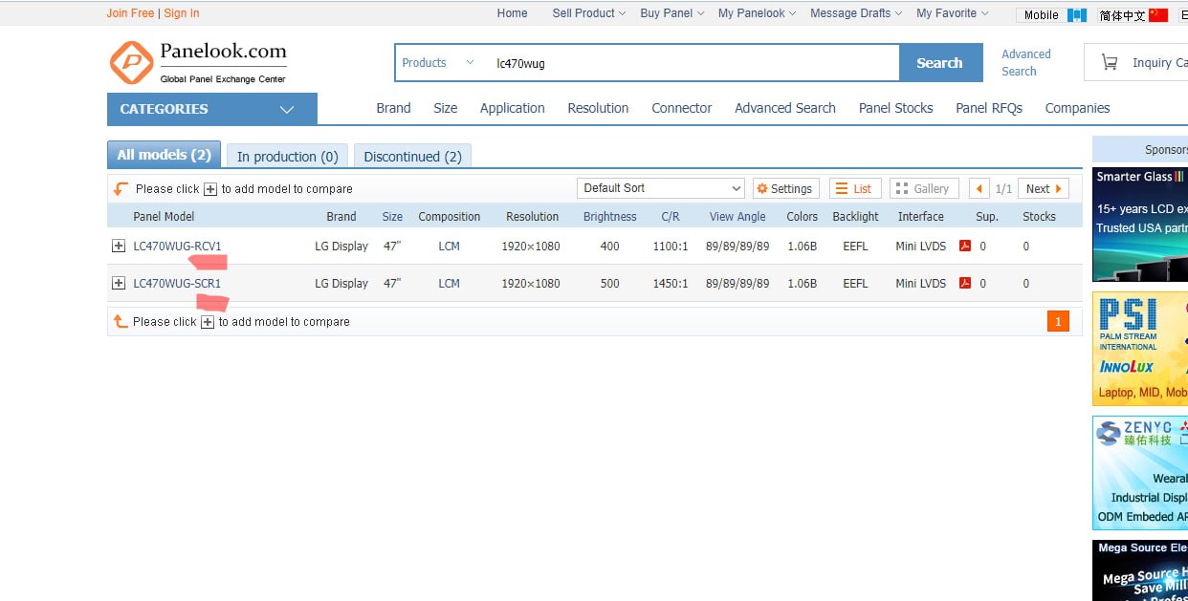Open the Application navigation menu
The image size is (1188, 601).
513,108
